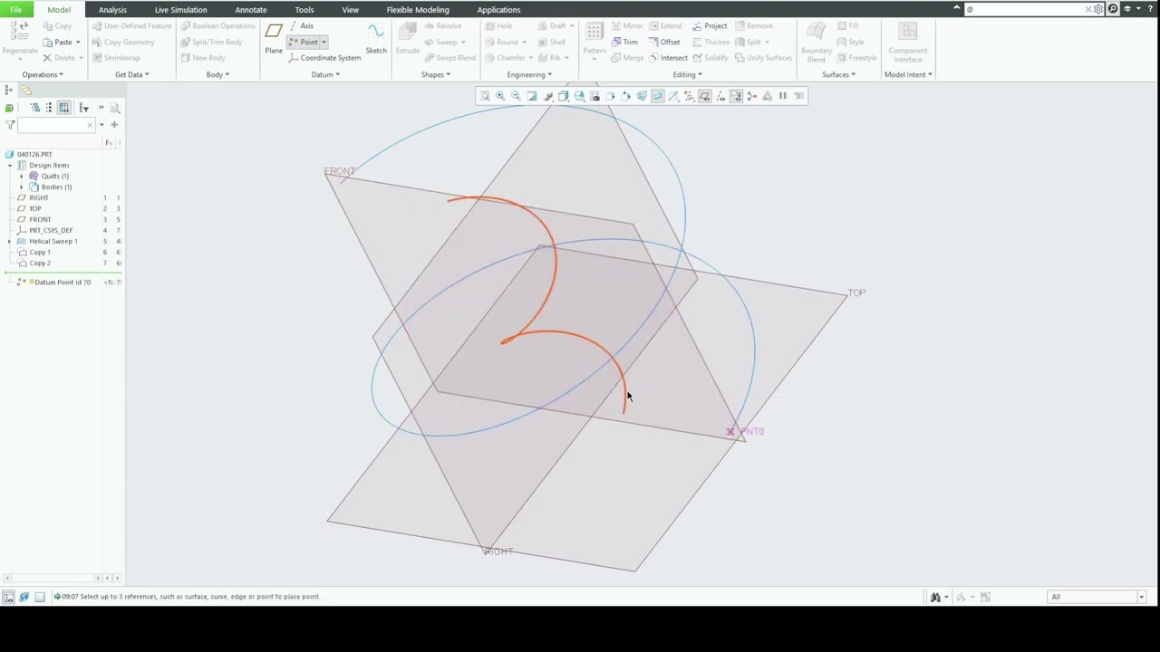
Task: Expand the Surfaces group menu
Action: pyautogui.click(x=839, y=74)
